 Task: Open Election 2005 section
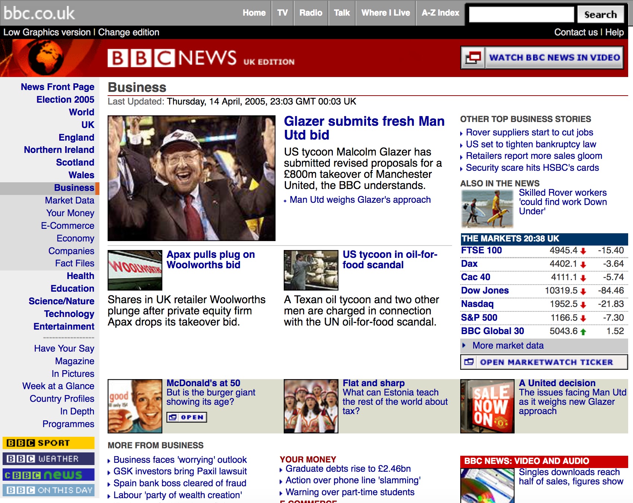tap(66, 99)
